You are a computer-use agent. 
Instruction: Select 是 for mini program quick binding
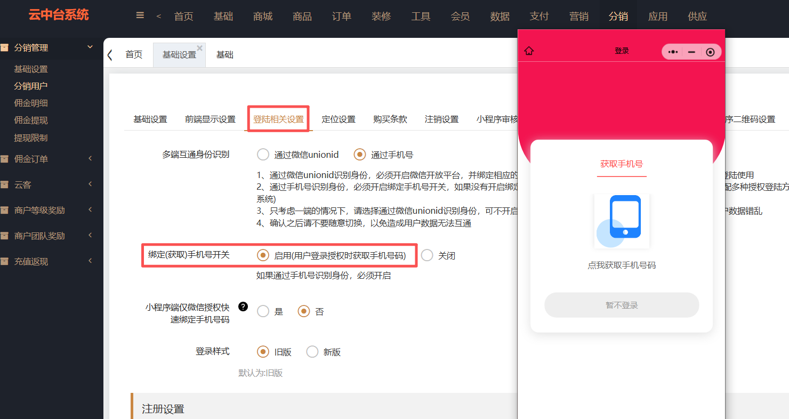(263, 311)
